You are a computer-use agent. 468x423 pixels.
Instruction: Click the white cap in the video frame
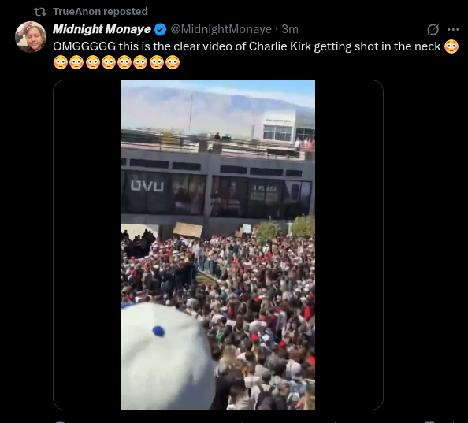167,355
